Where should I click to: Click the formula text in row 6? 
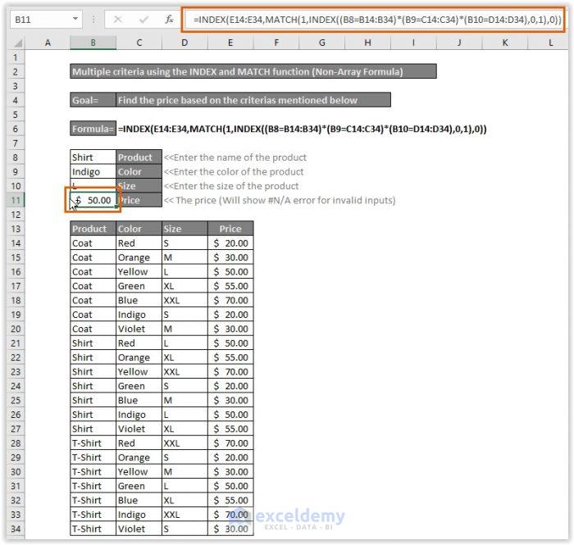[303, 129]
